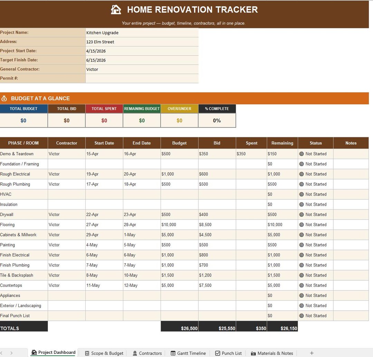Click the status dot for Insulation row
The height and width of the screenshot is (357, 373).
[x=302, y=205]
